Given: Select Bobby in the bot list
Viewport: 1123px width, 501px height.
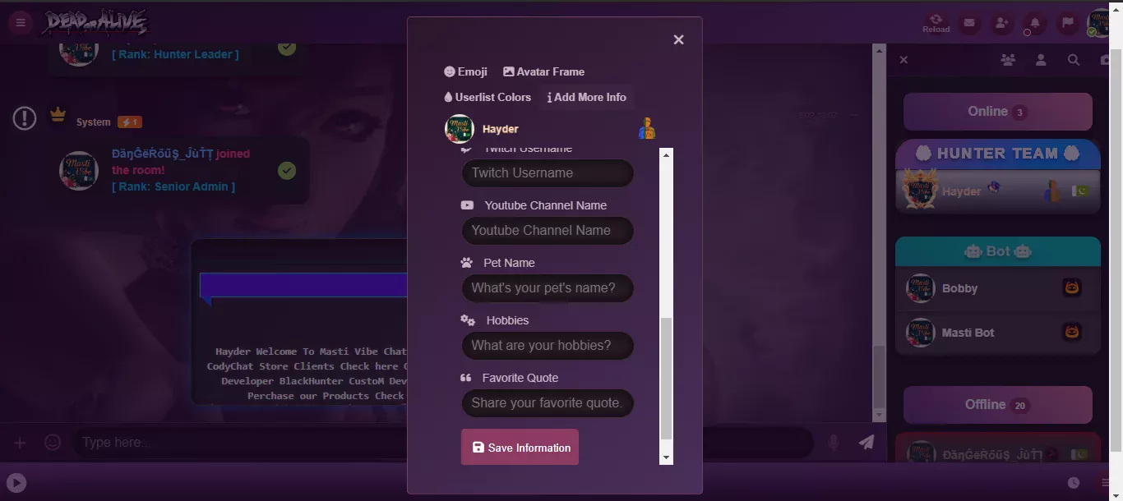Looking at the screenshot, I should click(x=997, y=288).
